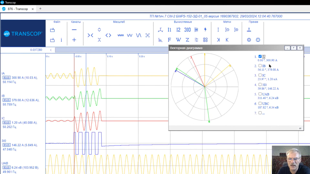Click the mirrored K marker icon
This screenshot has width=310, height=174.
point(218,40)
